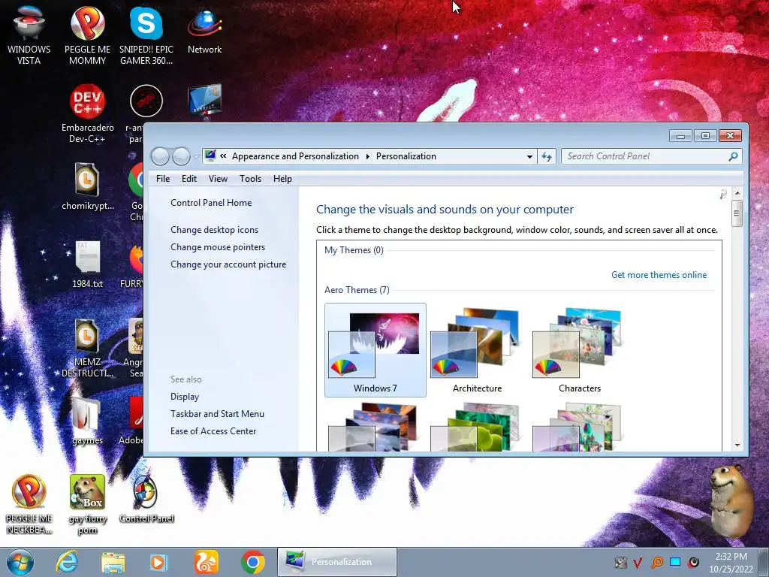Click the scrollbar up arrow
This screenshot has height=577, width=769.
pyautogui.click(x=737, y=193)
